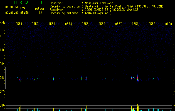Click the Receiving antenna label
This screenshot has width=175, height=111.
point(64,13)
